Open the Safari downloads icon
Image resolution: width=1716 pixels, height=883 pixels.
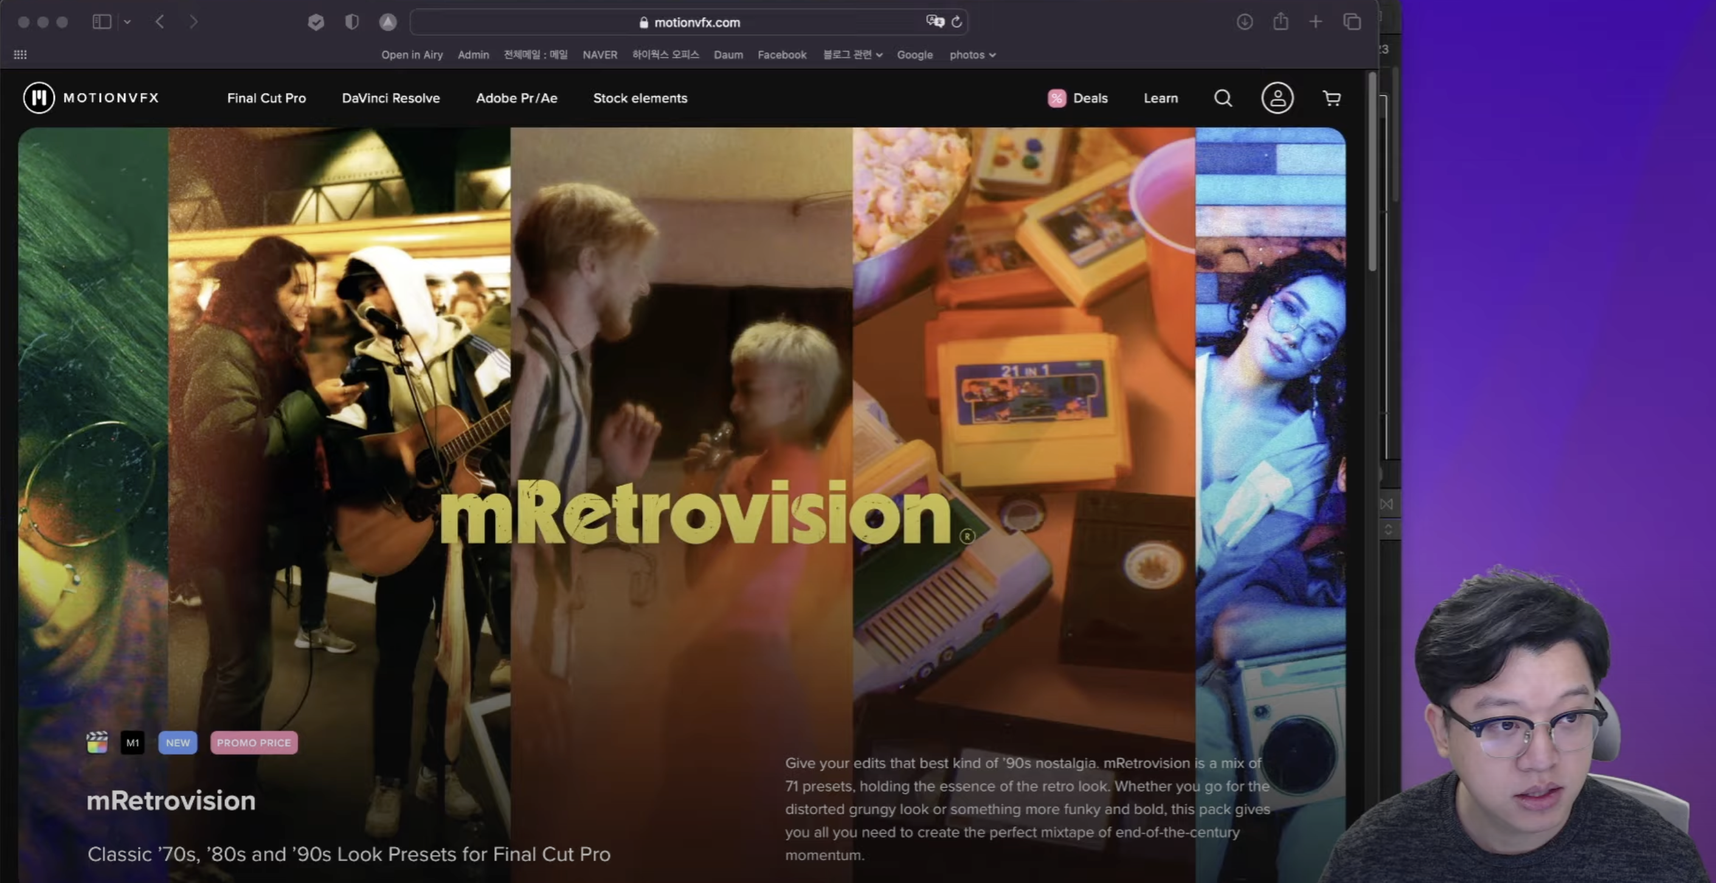(x=1244, y=22)
